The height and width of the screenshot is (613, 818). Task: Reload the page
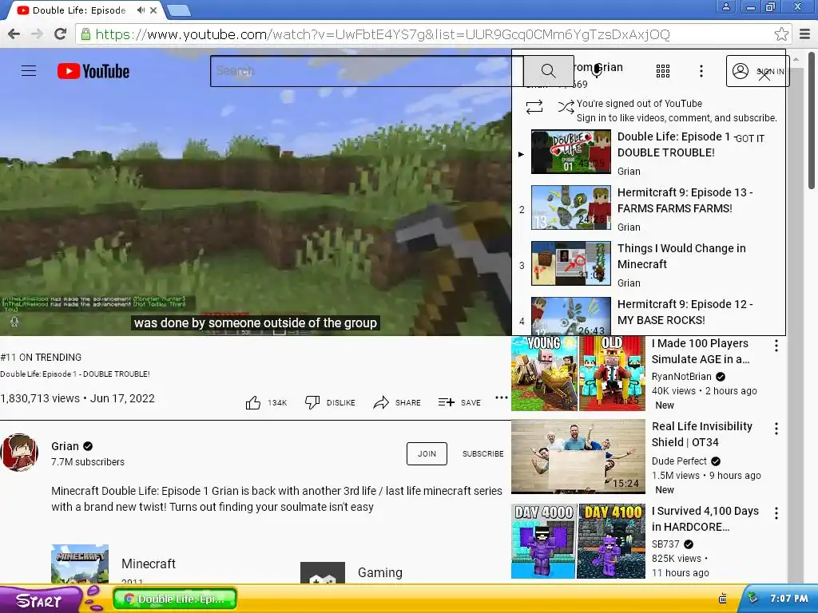(x=60, y=34)
